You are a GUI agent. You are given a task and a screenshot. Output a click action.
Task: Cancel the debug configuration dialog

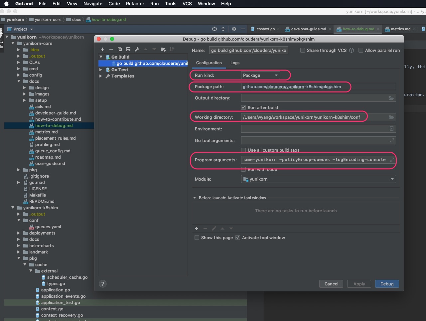coord(331,284)
